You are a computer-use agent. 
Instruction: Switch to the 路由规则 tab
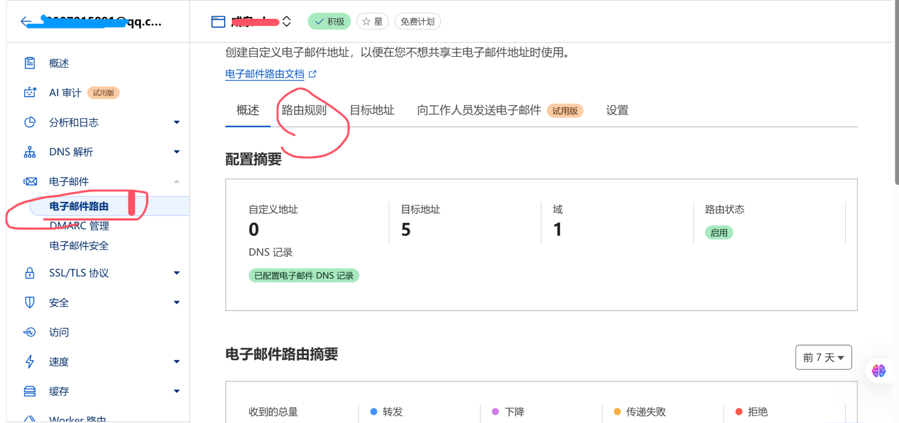pos(304,111)
